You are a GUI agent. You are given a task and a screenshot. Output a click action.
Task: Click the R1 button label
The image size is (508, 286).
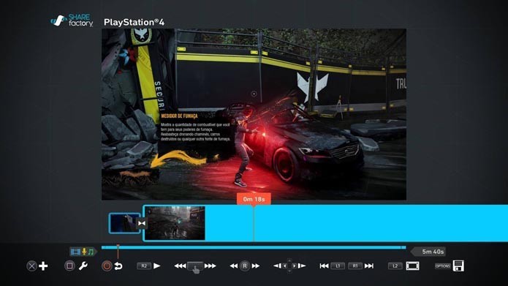pyautogui.click(x=355, y=266)
